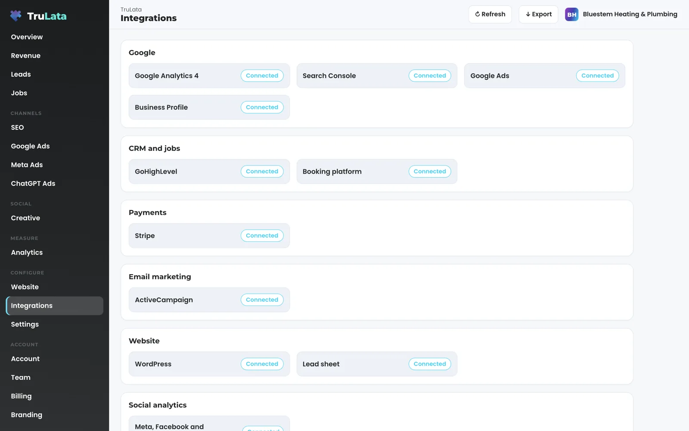
Task: Select the ActiveCampaign integration label
Action: (164, 300)
